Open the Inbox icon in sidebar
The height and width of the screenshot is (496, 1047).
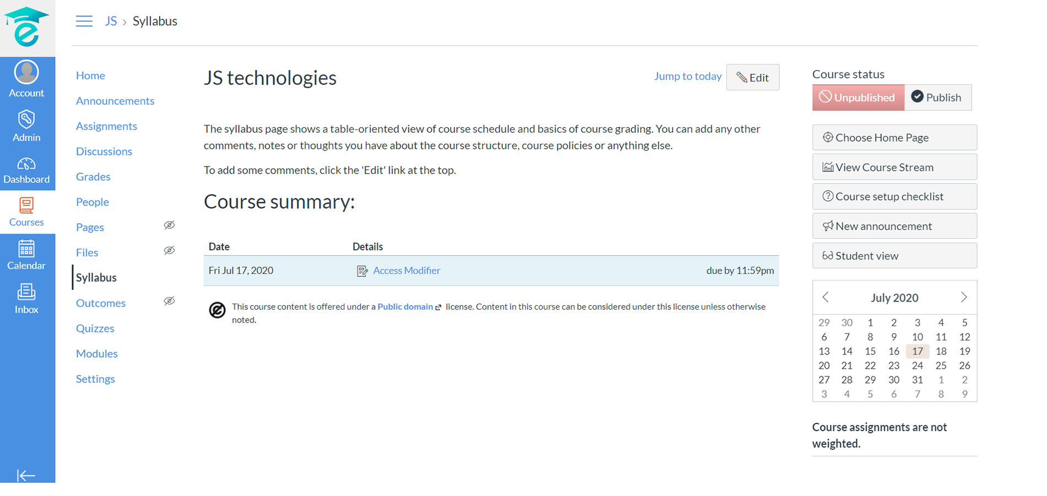tap(26, 292)
